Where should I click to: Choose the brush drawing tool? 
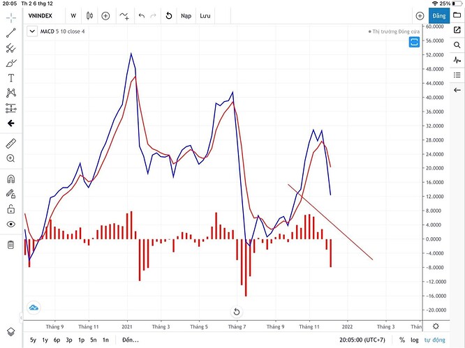pos(11,63)
